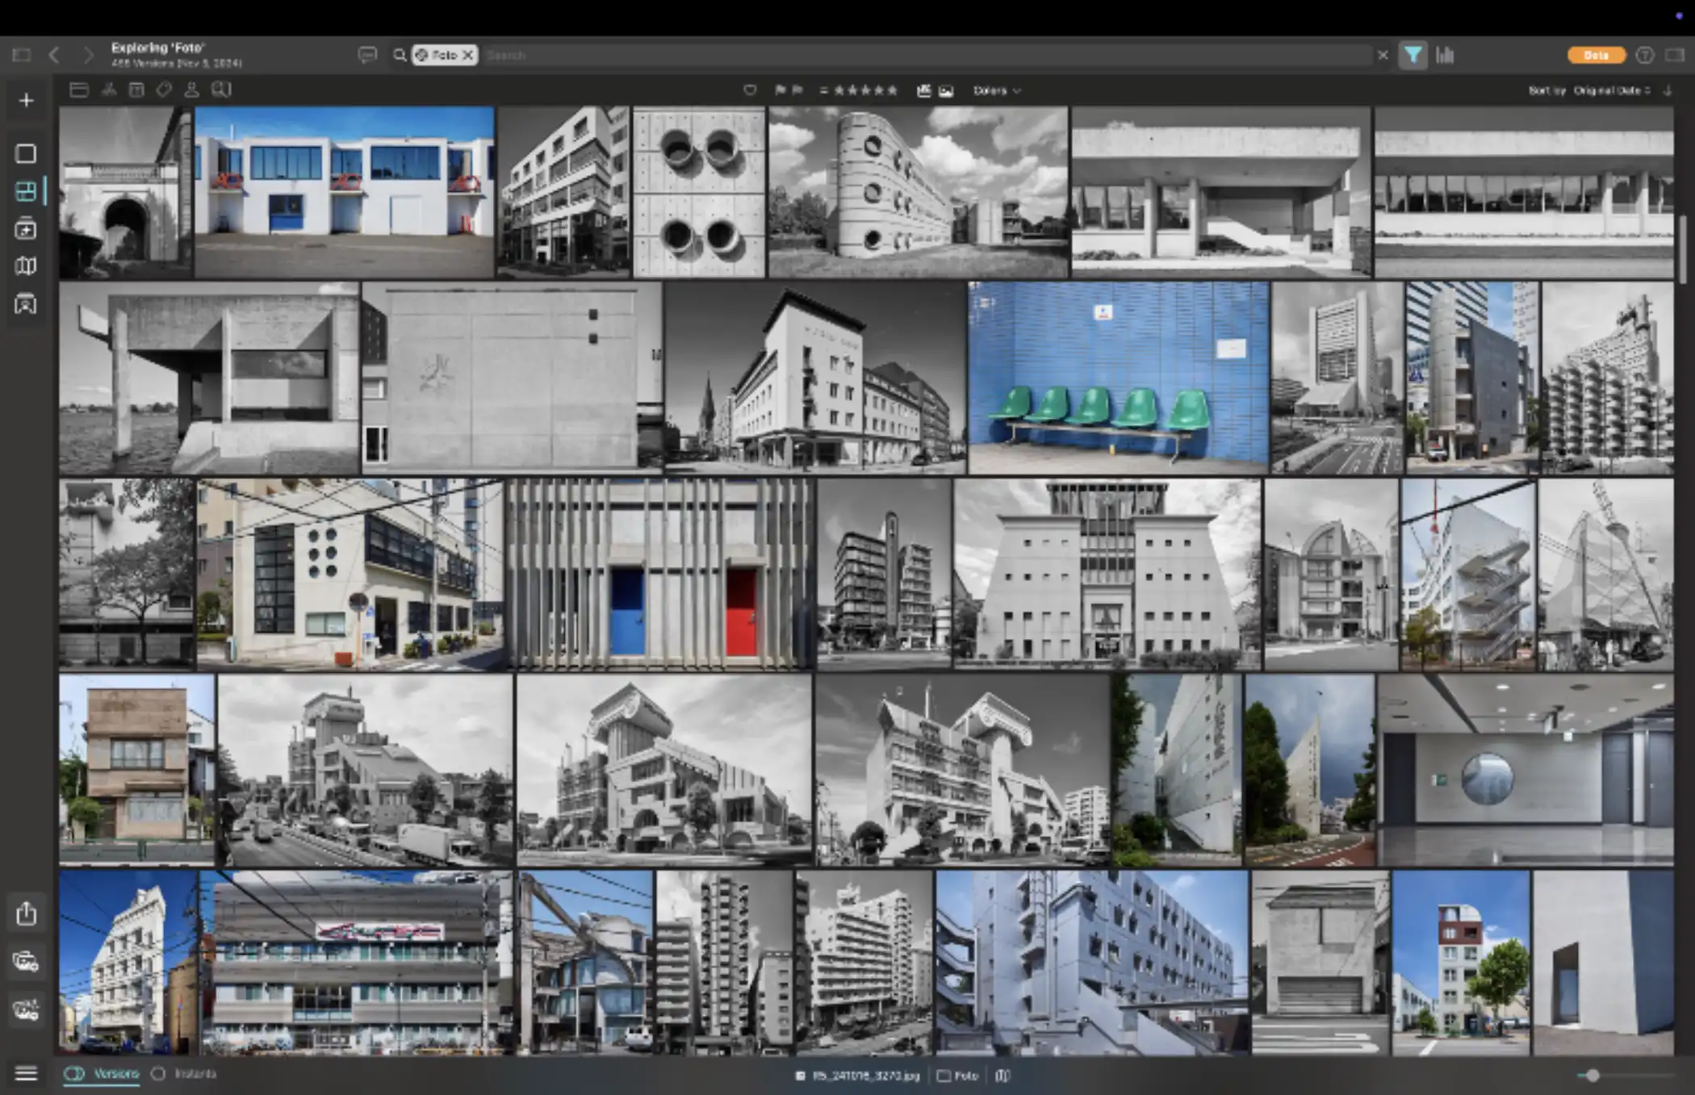Viewport: 1695px width, 1095px height.
Task: Change the rating comparison equals sign
Action: coord(823,90)
